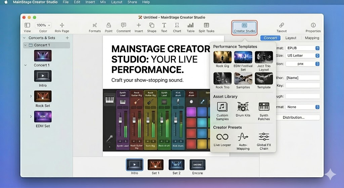The image size is (344, 188).
Task: Toggle the Creator Studio popover button
Action: tap(245, 28)
